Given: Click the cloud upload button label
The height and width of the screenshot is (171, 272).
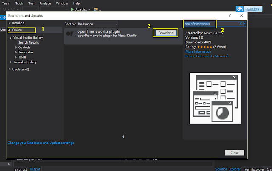Looking at the screenshot, I should click(x=253, y=9).
